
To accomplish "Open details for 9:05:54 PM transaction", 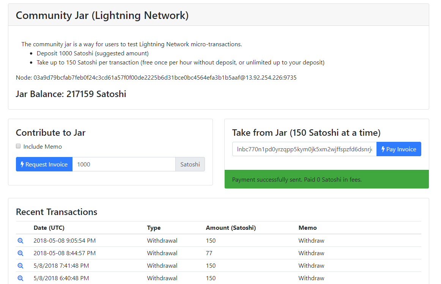I will click(20, 241).
